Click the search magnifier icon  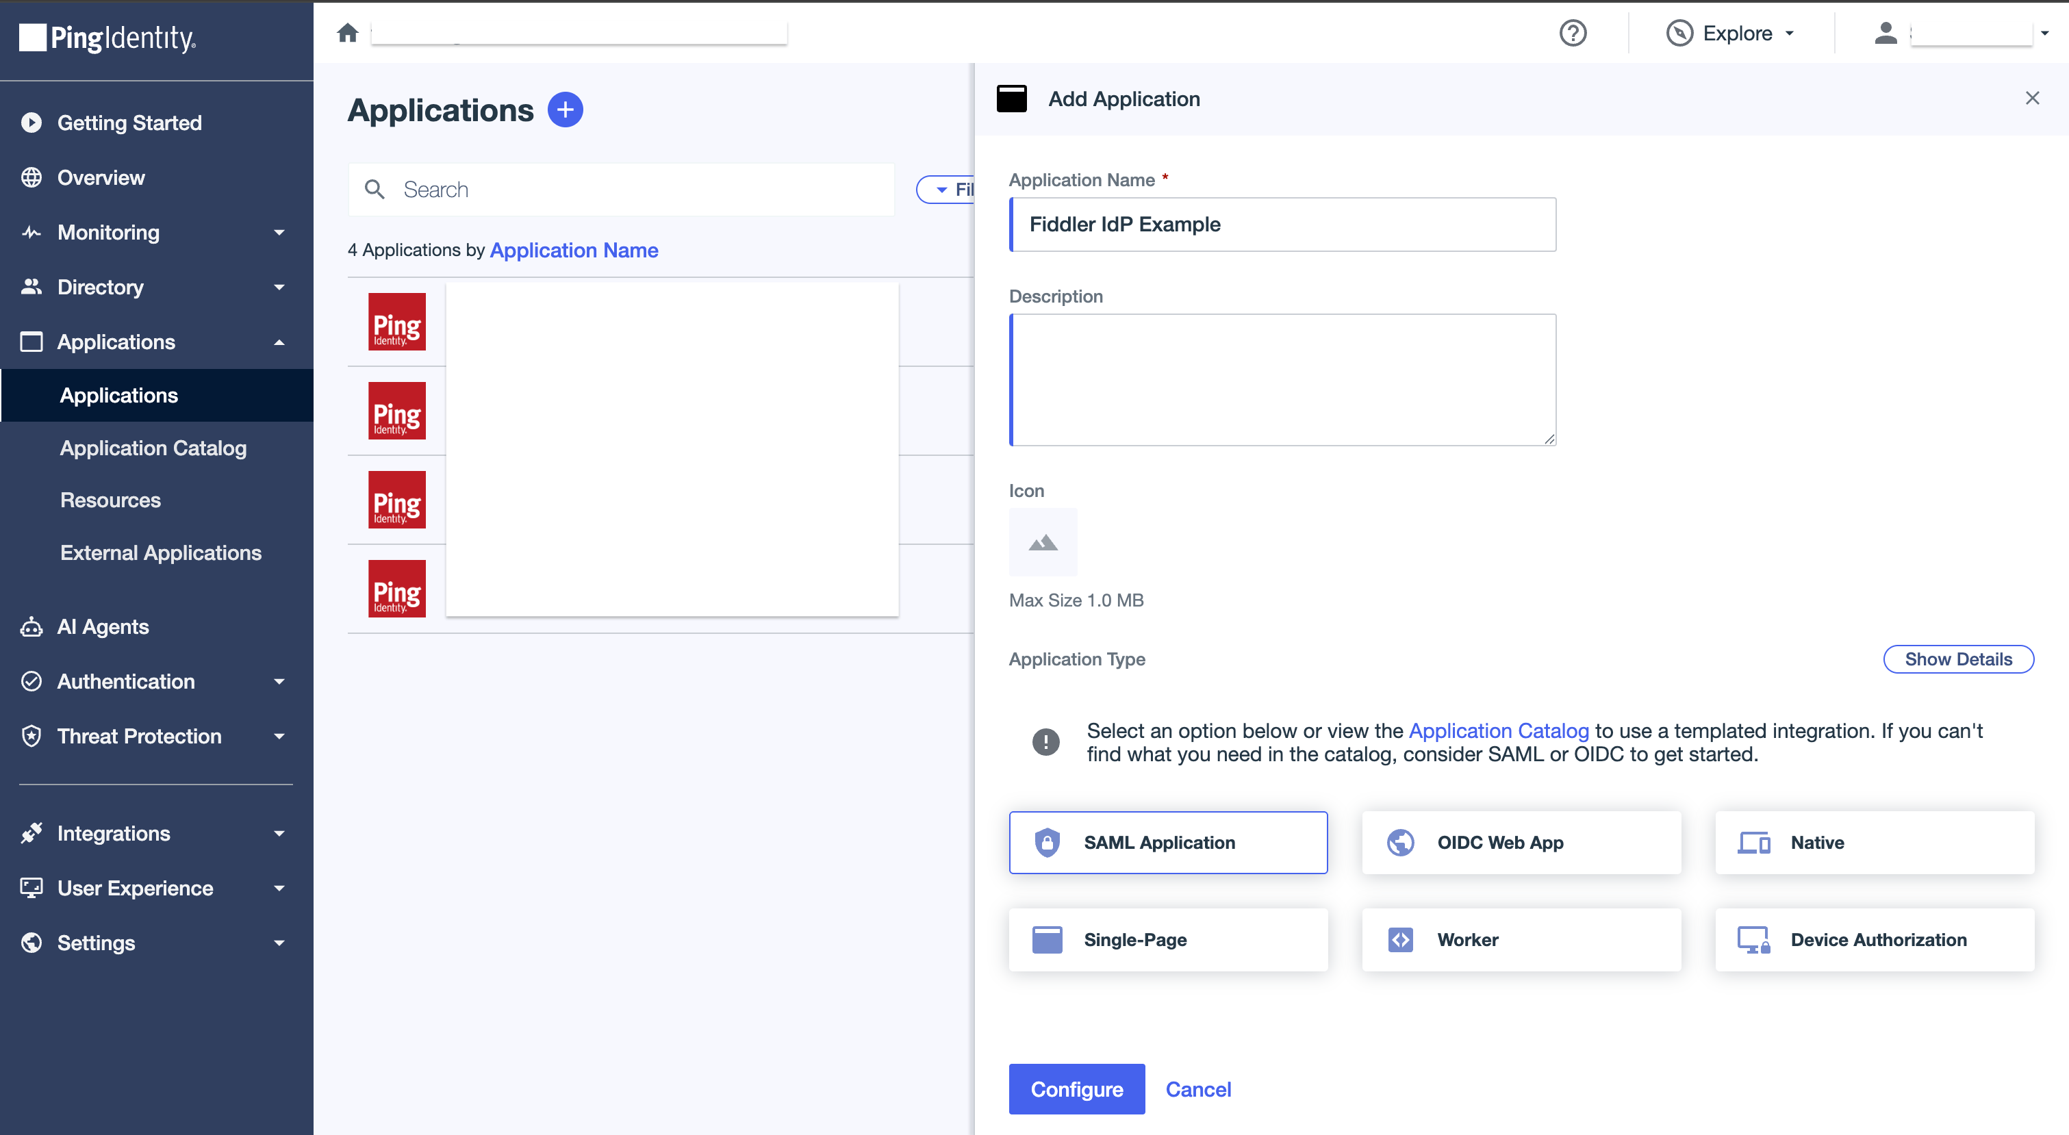point(375,190)
